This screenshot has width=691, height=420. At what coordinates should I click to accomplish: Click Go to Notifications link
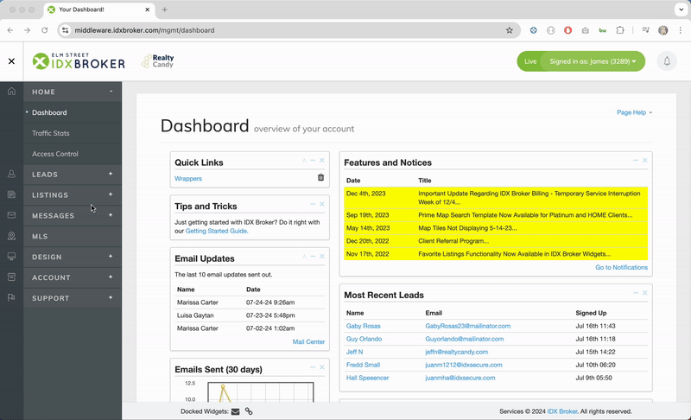point(621,268)
